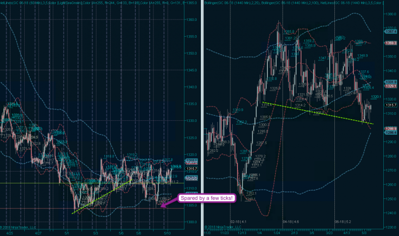Image resolution: width=399 pixels, height=236 pixels.
Task: Select the yellow horizontal line on the left chart
Action: 92,183
